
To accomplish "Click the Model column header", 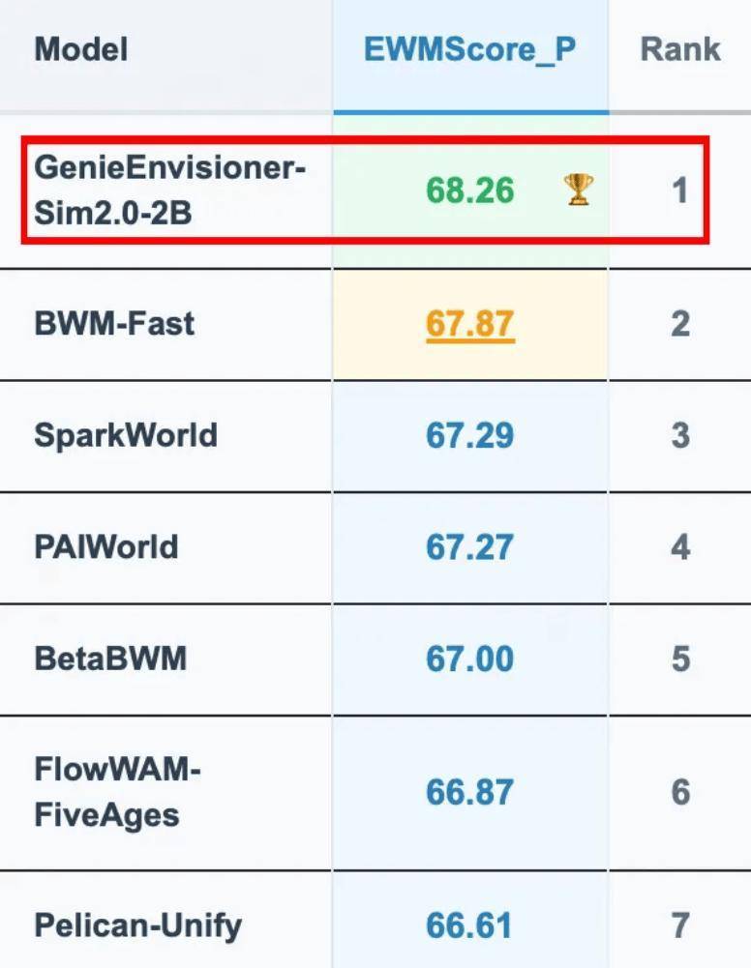I will [x=81, y=49].
